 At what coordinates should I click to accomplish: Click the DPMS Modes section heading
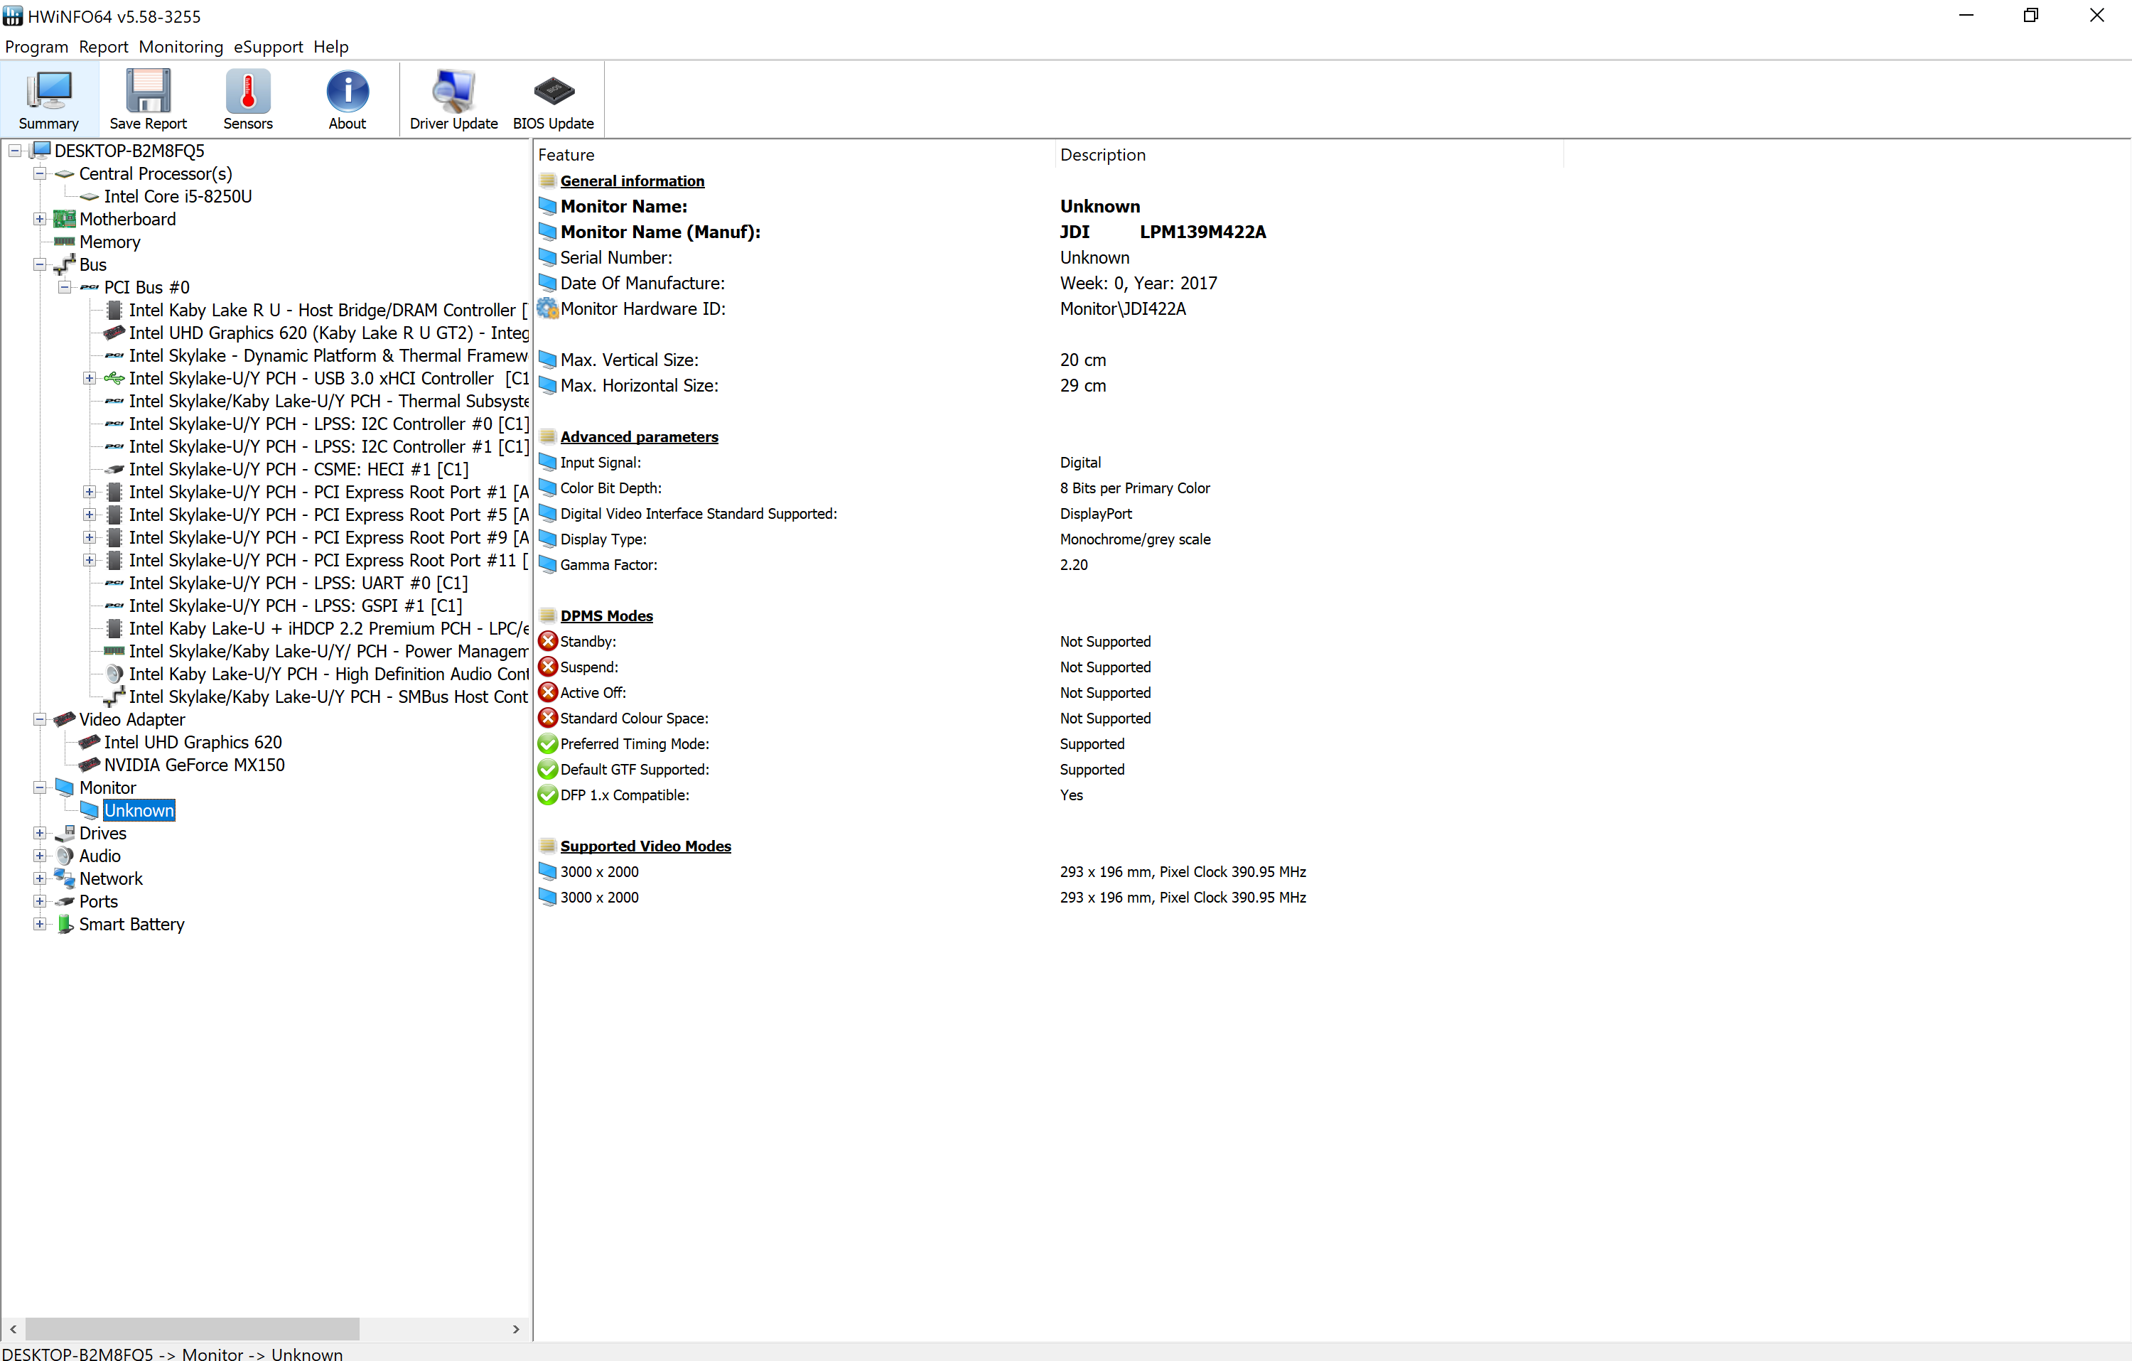tap(606, 615)
